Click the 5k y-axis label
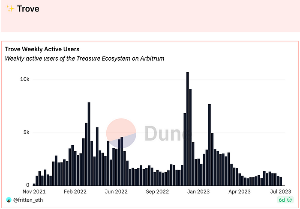Viewport: 300px width, 209px height. pos(25,132)
